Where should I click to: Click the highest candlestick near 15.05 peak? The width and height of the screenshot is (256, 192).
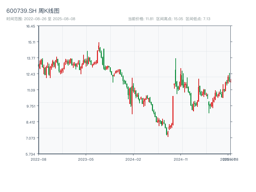(99, 46)
